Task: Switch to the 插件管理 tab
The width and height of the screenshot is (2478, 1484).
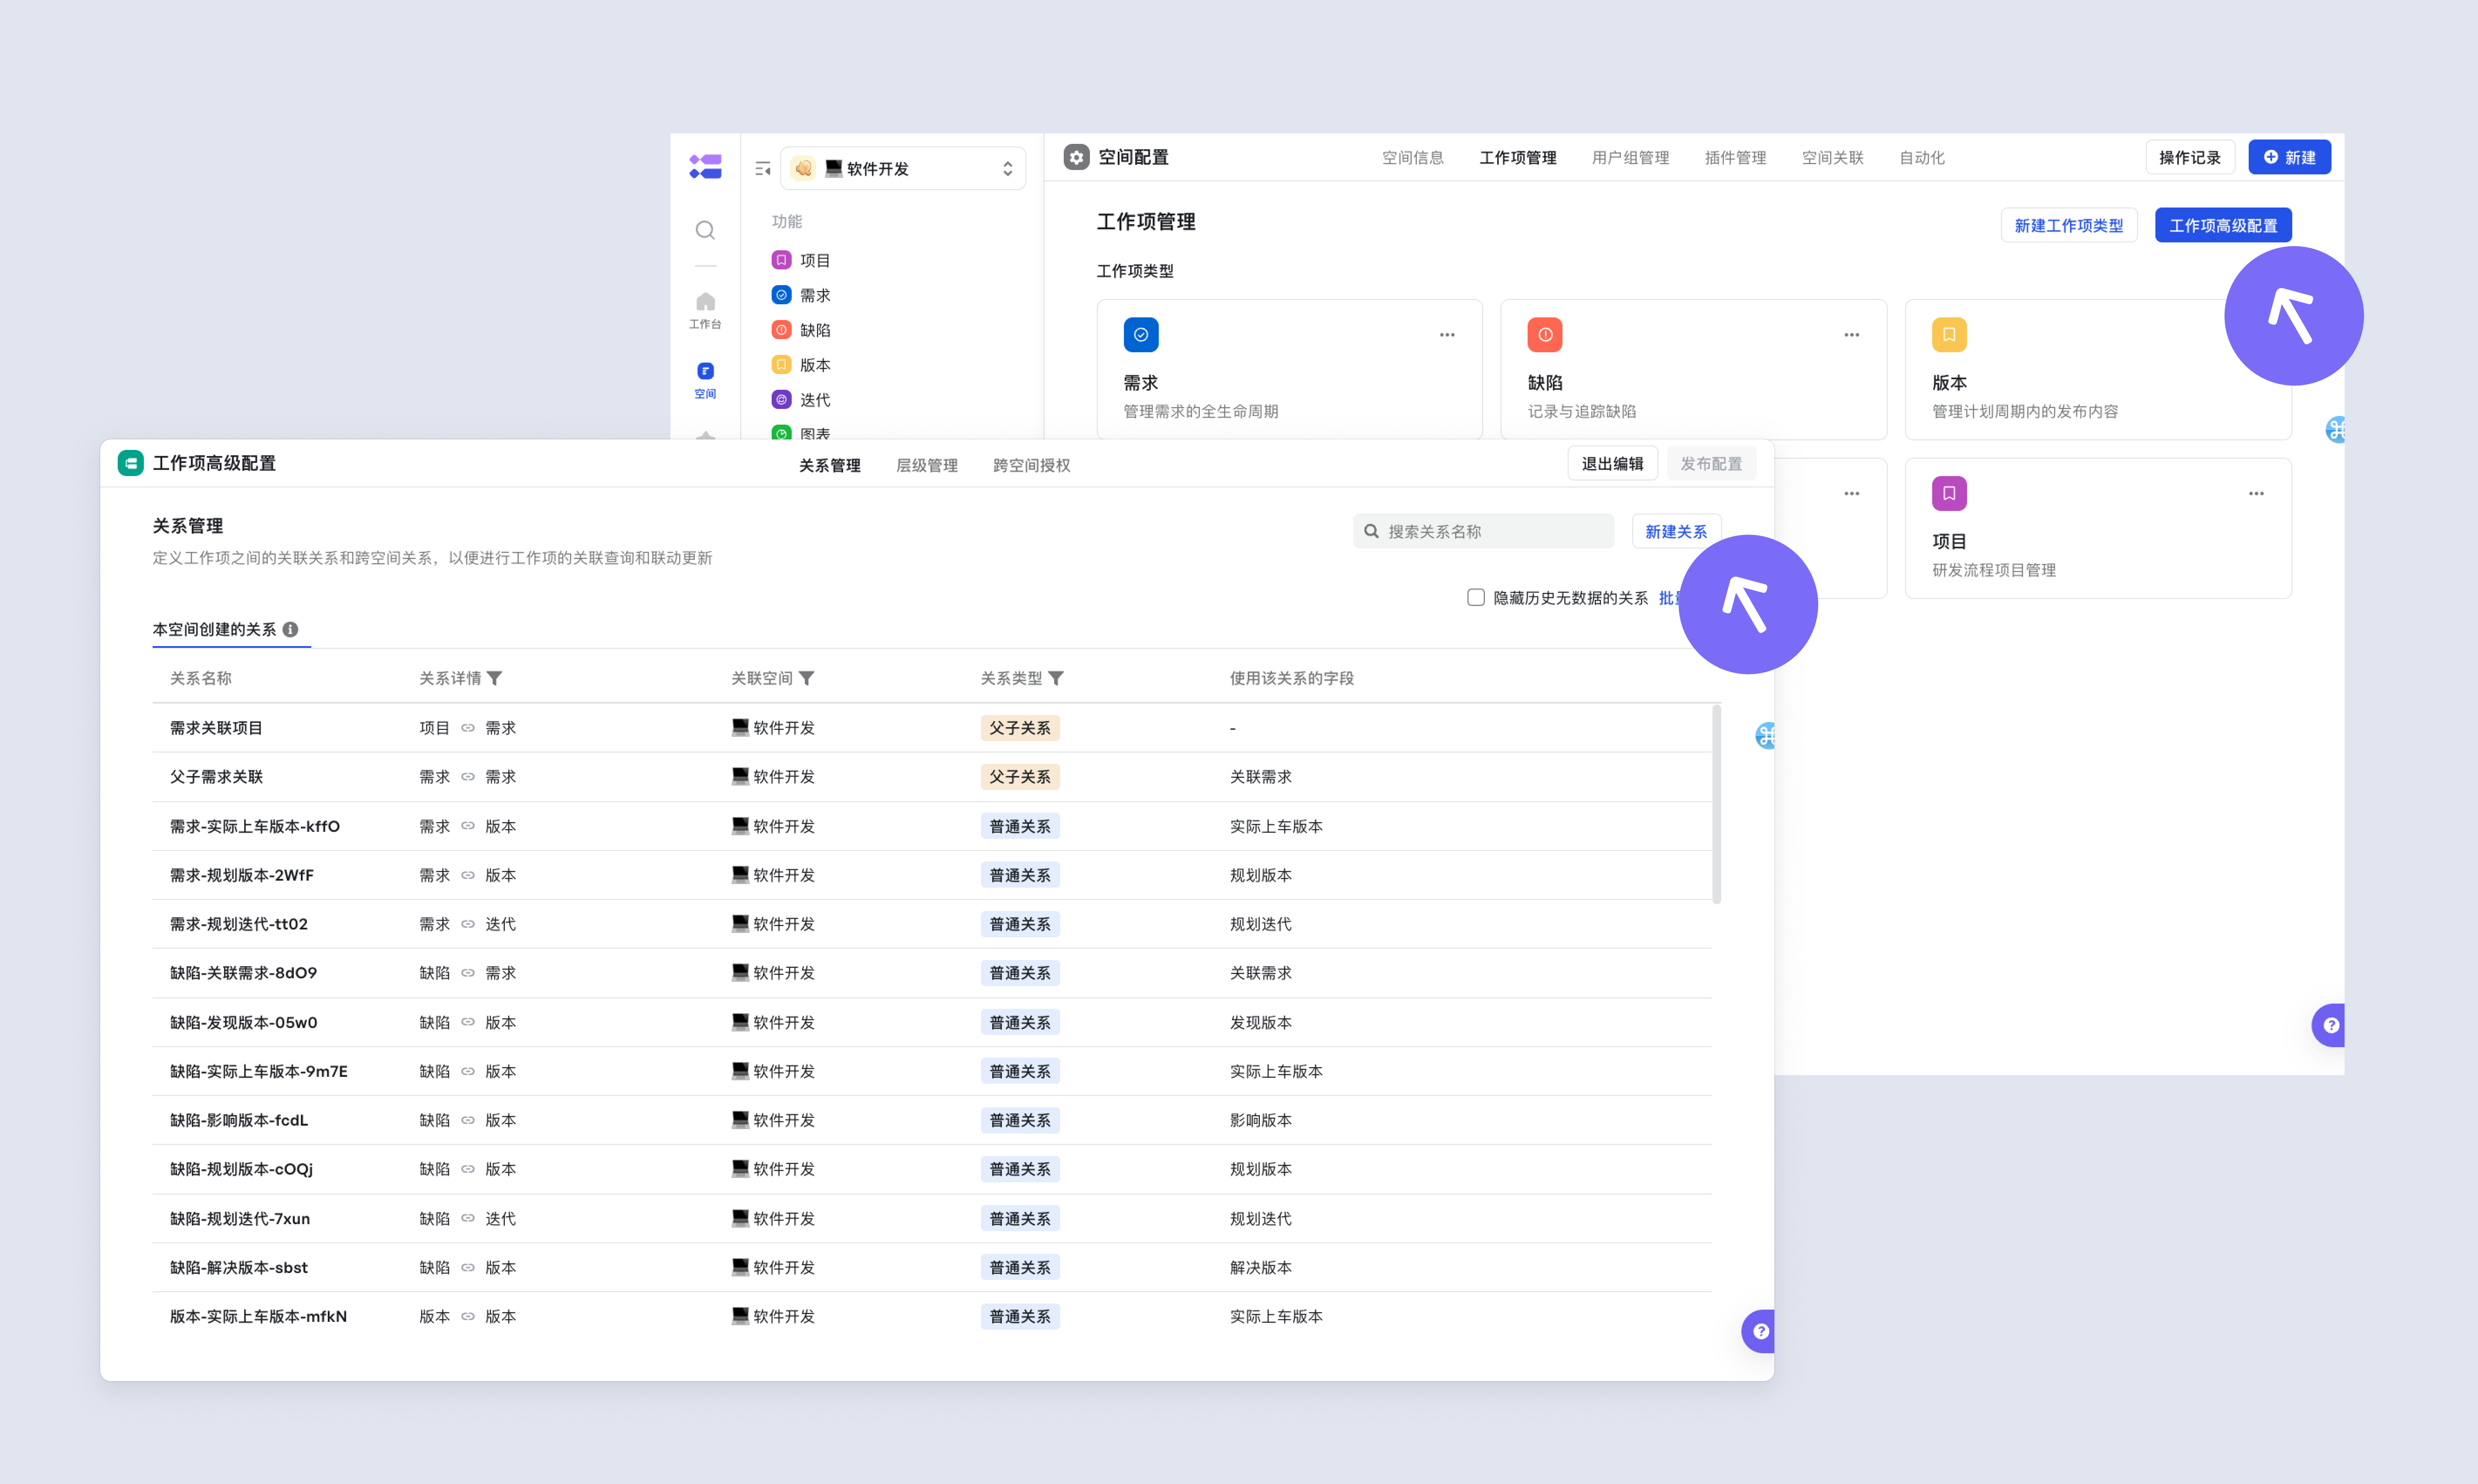Action: pyautogui.click(x=1735, y=157)
